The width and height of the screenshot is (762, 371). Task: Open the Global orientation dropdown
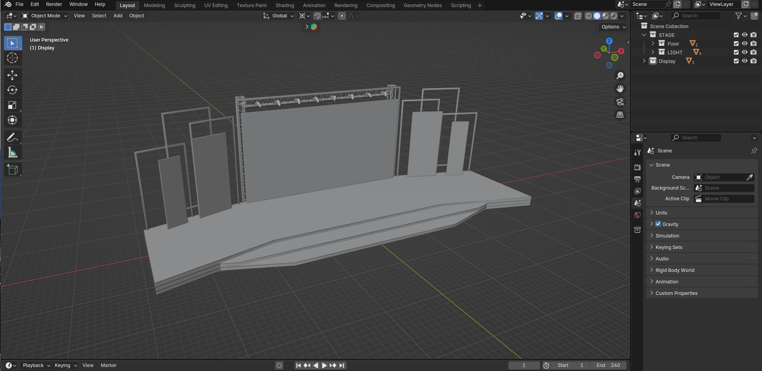[x=278, y=16]
